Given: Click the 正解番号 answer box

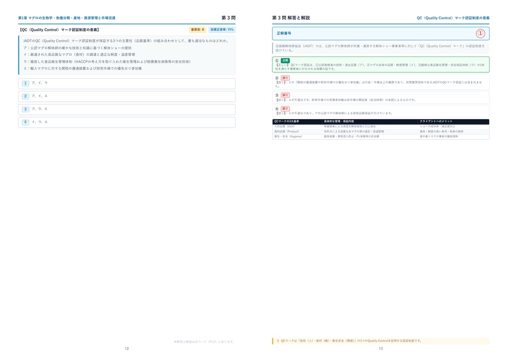Looking at the screenshot, I should coord(381,33).
